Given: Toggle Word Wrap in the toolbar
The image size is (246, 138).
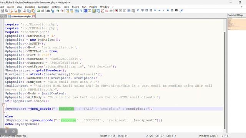Looking at the screenshot, I should point(77,11).
